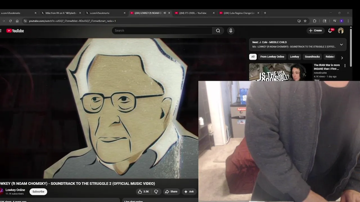Screen dimensions: 360x202
Task: Show more filter chips with right arrow
Action: [342, 58]
